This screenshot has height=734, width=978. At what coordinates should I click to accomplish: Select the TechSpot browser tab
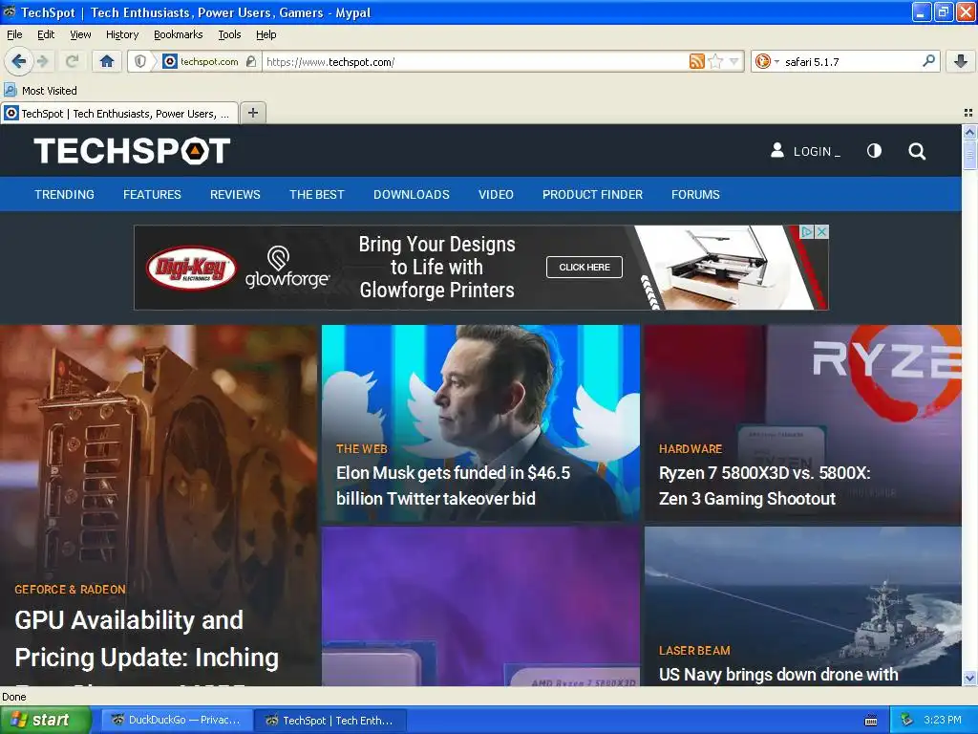119,113
